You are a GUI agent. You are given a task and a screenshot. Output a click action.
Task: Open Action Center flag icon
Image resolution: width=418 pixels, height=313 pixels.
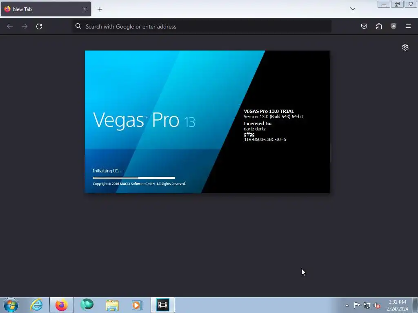(x=357, y=305)
